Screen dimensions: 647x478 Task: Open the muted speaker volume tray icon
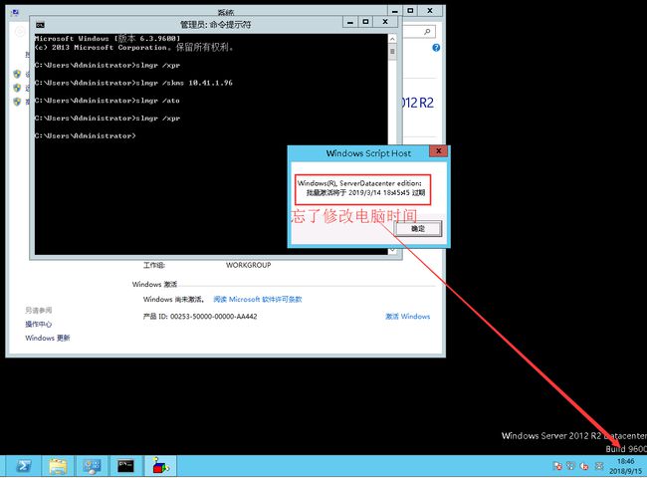click(584, 466)
